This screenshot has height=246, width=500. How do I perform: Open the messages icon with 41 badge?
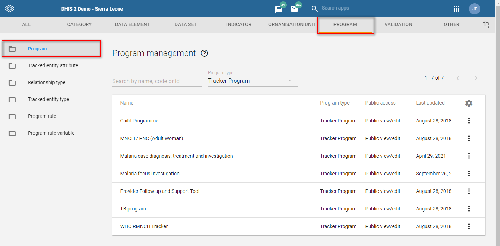pyautogui.click(x=279, y=9)
